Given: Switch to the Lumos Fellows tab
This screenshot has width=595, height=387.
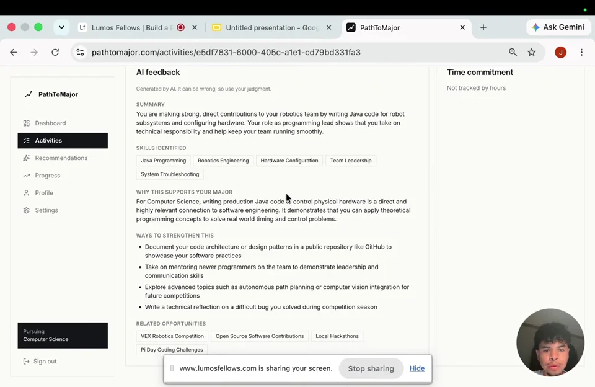Looking at the screenshot, I should [x=131, y=28].
